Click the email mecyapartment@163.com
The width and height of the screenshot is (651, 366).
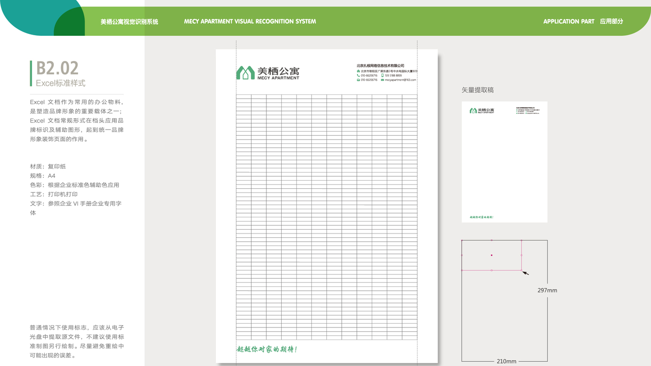point(401,80)
